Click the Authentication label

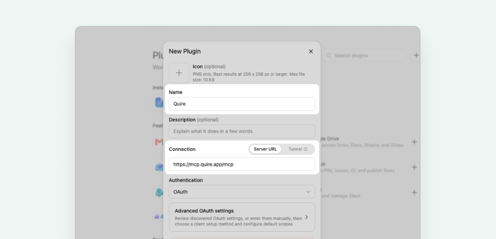pos(186,180)
